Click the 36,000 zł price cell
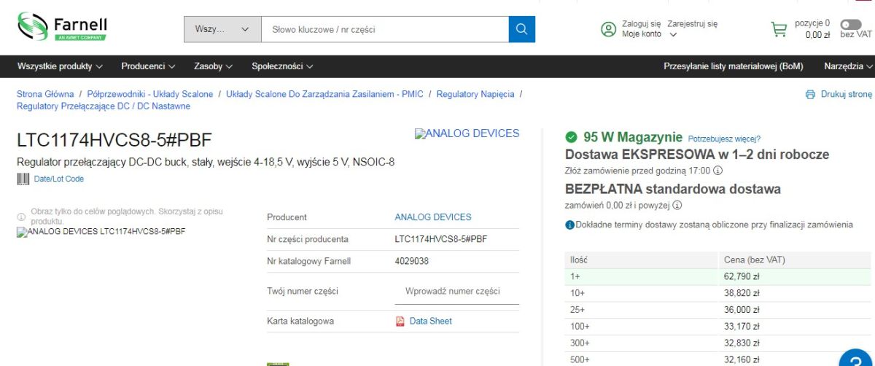Image resolution: width=875 pixels, height=366 pixels. (742, 310)
